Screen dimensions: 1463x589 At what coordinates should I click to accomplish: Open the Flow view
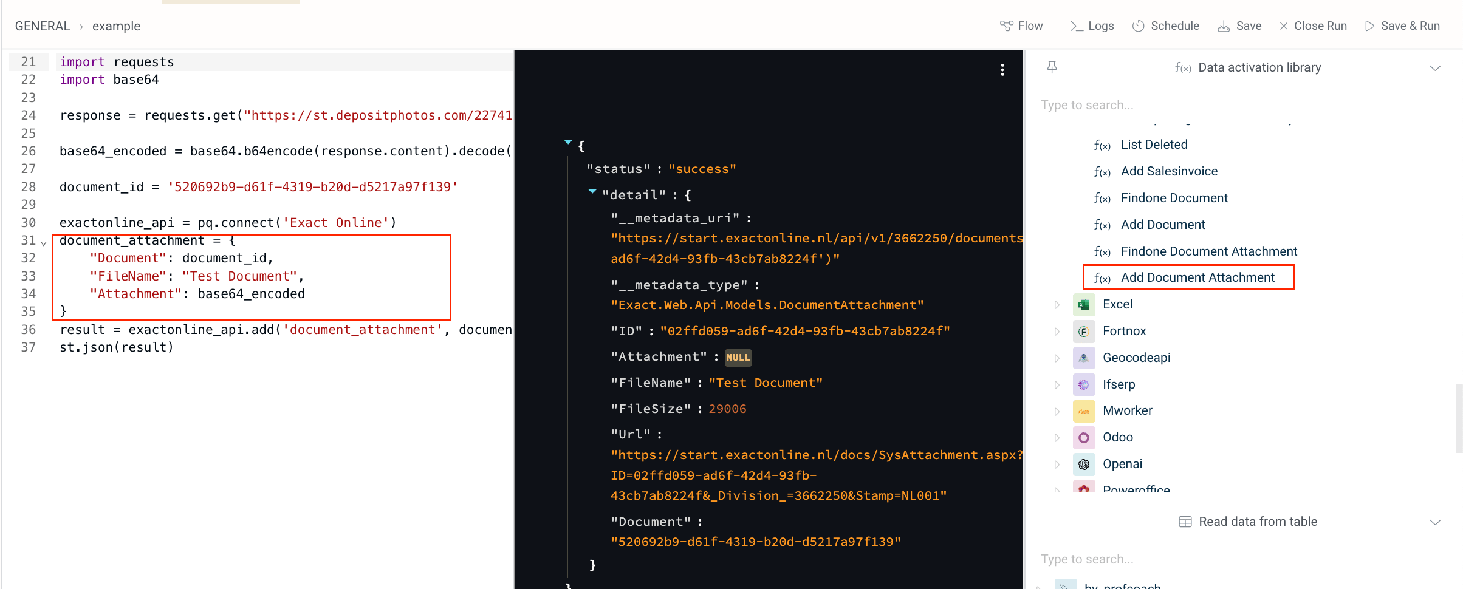pyautogui.click(x=1021, y=26)
